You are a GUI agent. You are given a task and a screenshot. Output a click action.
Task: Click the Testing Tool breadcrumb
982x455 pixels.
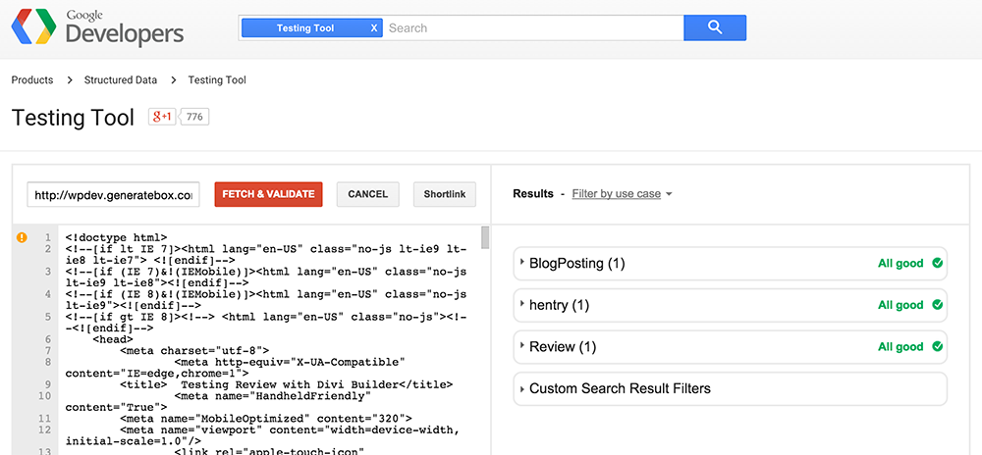[217, 80]
